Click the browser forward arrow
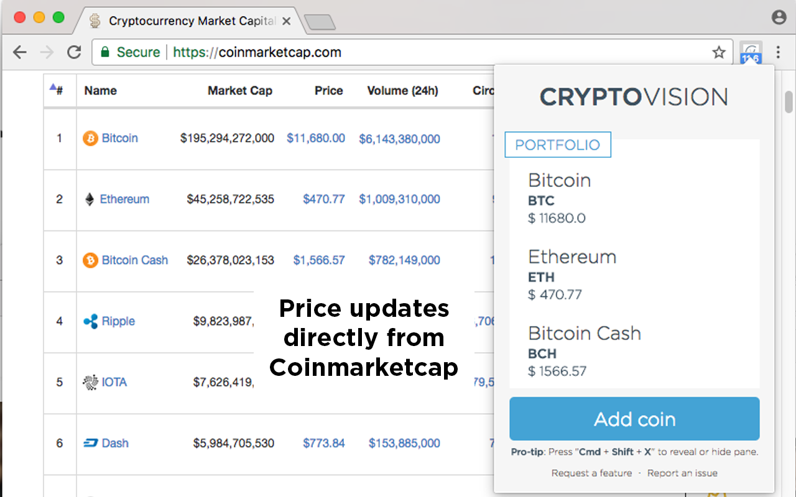796x497 pixels. [47, 52]
